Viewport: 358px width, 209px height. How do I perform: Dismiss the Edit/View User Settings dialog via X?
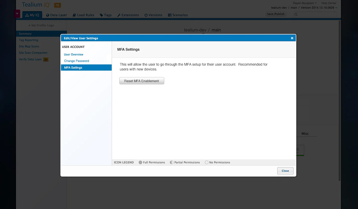pyautogui.click(x=292, y=38)
